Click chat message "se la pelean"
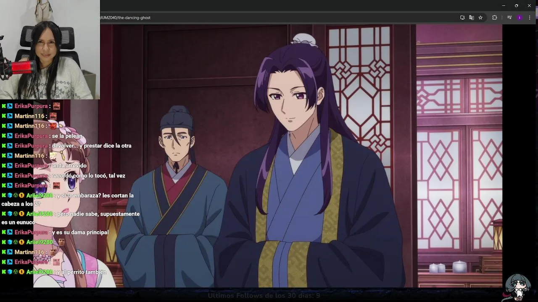Screen dimensions: 538x302 click(x=67, y=136)
